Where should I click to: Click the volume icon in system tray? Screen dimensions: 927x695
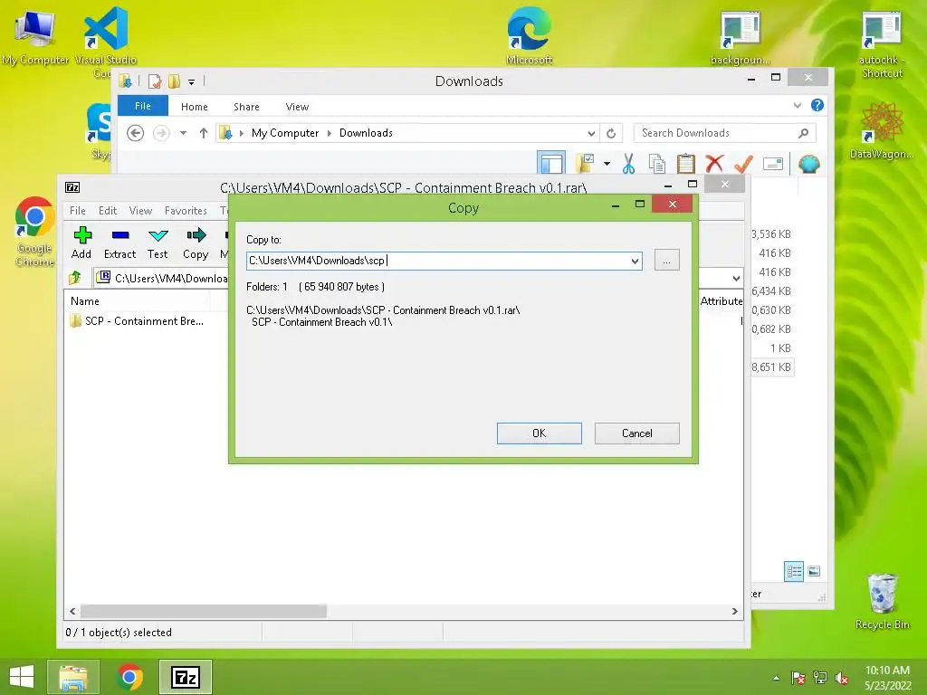pos(842,678)
